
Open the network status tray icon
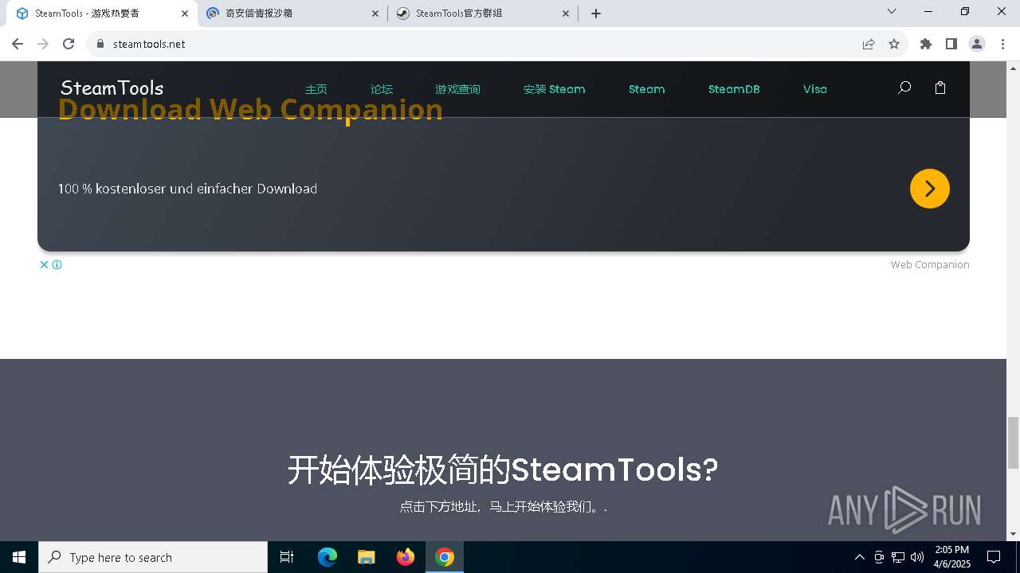(x=898, y=557)
